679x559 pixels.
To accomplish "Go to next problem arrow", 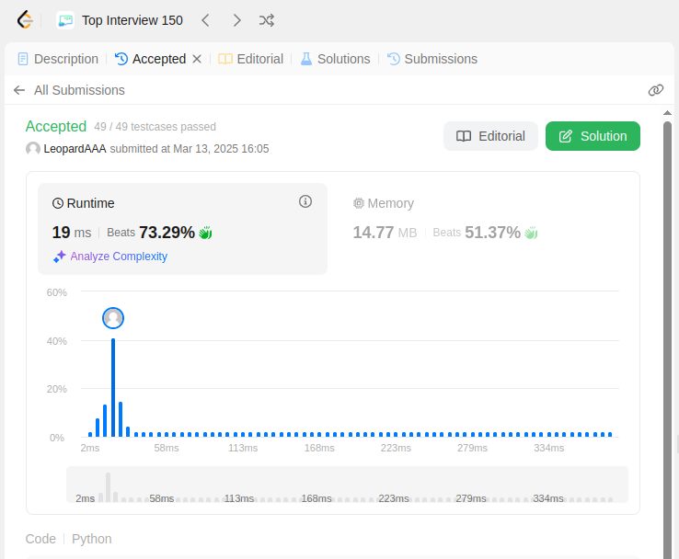I will coord(236,20).
